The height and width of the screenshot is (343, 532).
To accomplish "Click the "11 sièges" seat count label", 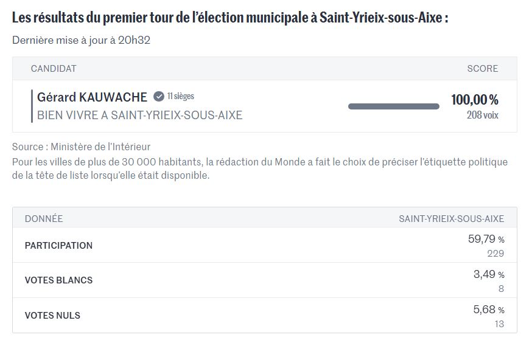I will point(181,96).
